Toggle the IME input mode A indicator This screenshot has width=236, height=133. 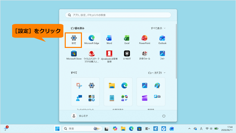pos(201,129)
